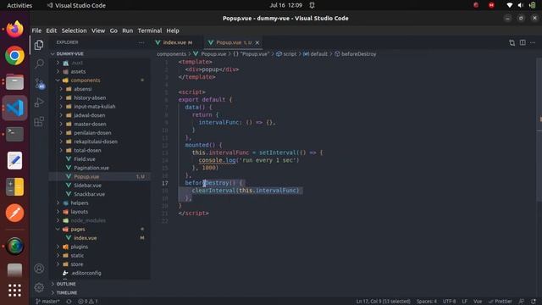
Task: Open Explorer panel more actions ellipsis
Action: [141, 42]
